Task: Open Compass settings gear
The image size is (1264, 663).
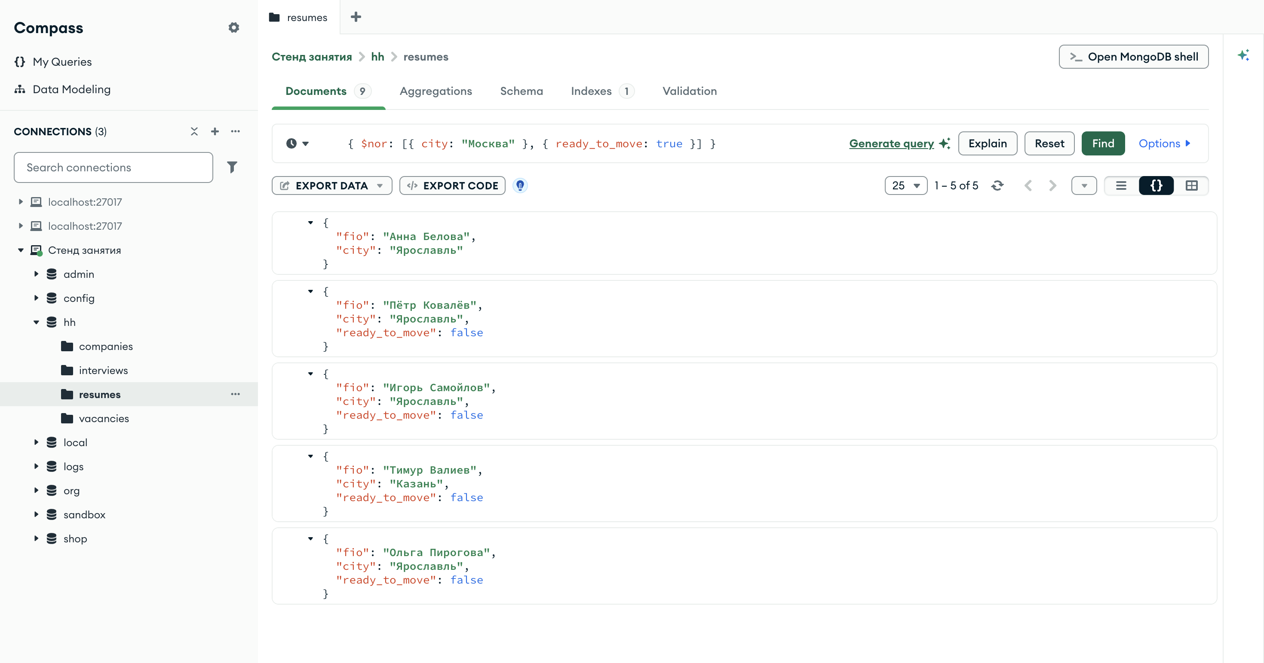Action: coord(233,27)
